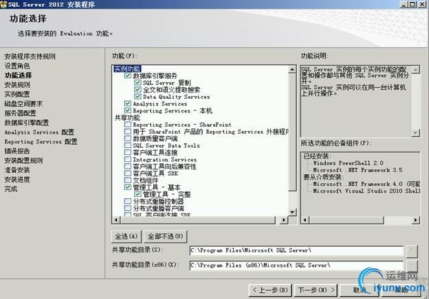功能说明 box scroll down arrow
This screenshot has width=429, height=299.
[415, 133]
